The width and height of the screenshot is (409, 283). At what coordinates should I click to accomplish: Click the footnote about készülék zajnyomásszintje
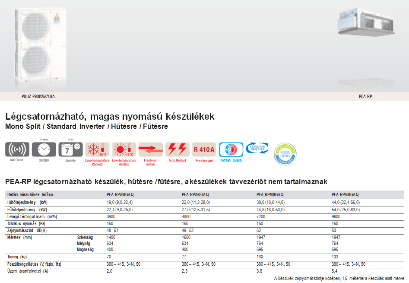tap(339, 279)
